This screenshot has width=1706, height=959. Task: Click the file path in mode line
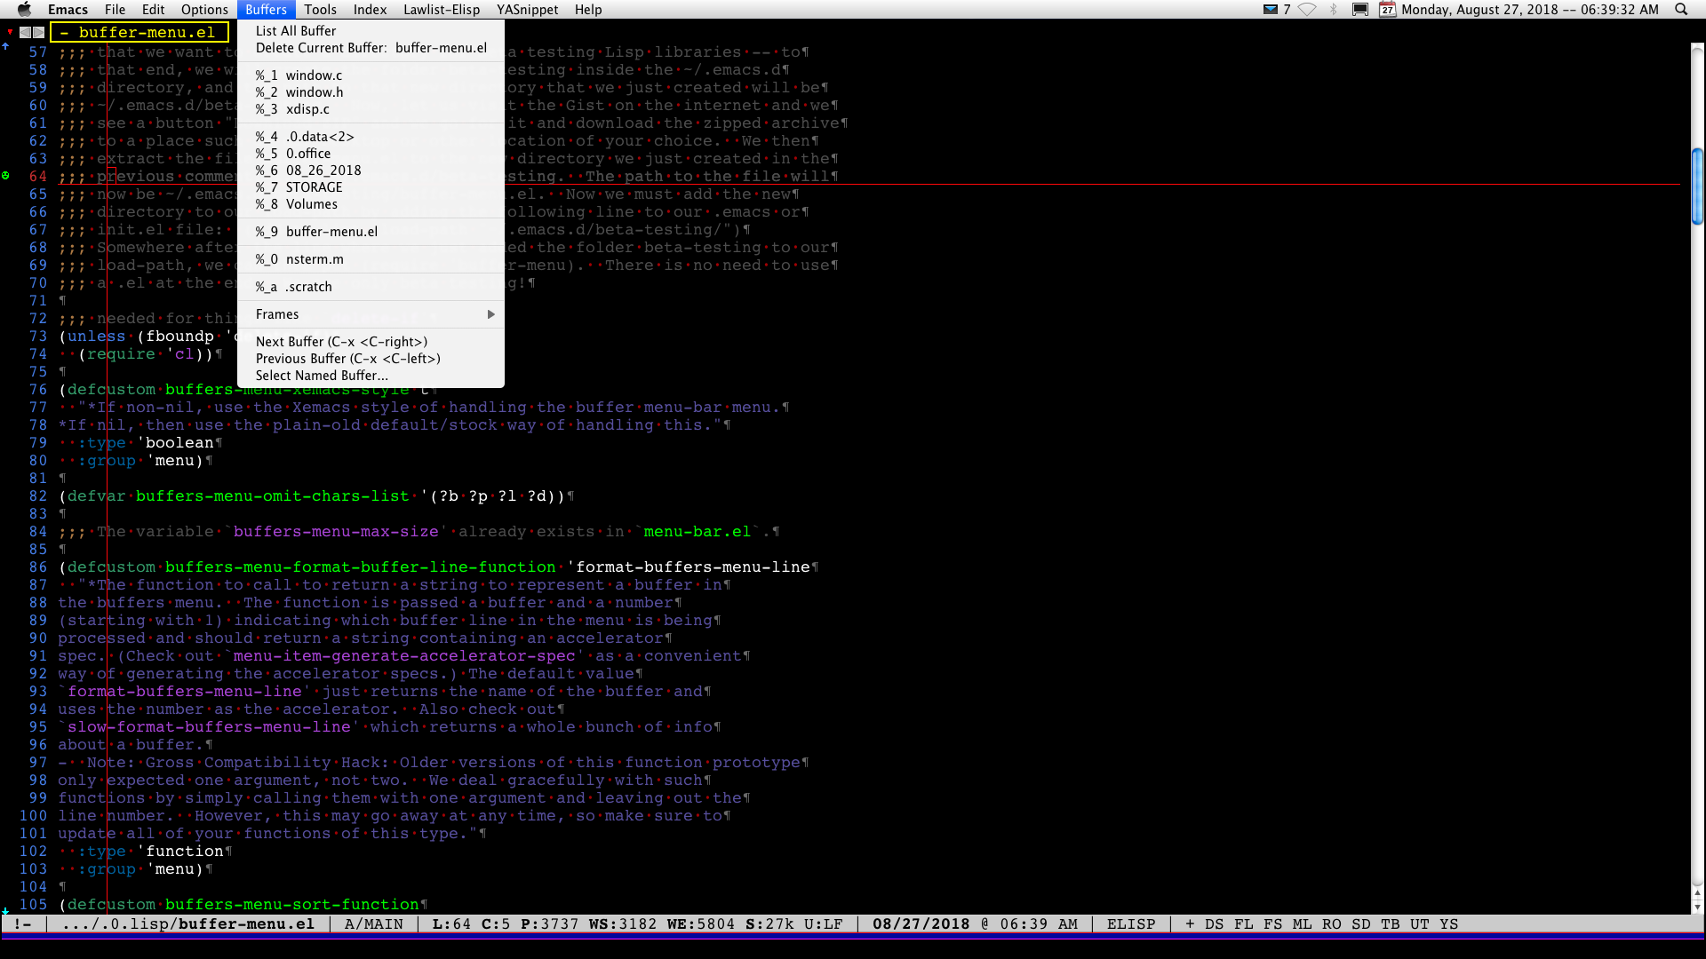188,923
